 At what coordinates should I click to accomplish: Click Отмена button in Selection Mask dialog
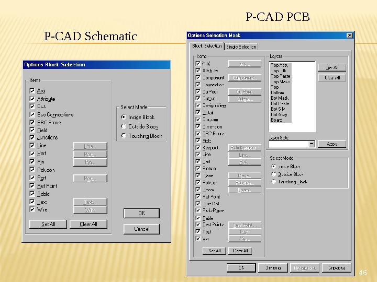pyautogui.click(x=273, y=267)
